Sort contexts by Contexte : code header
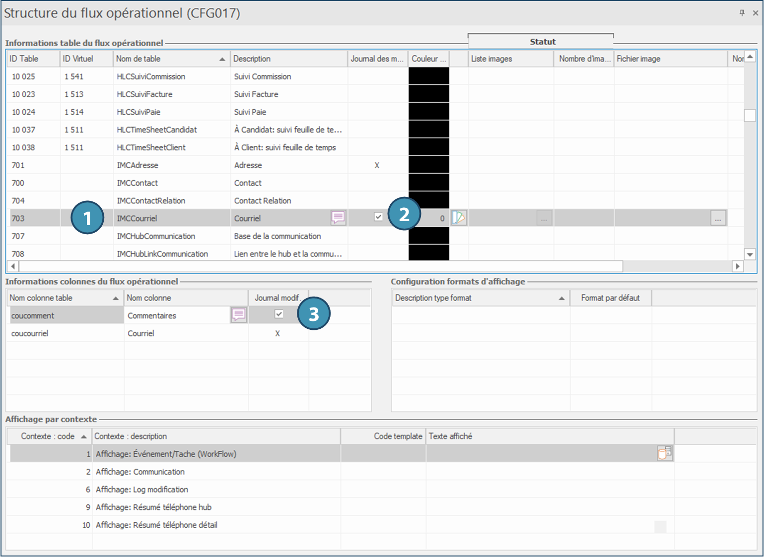764x557 pixels. (50, 436)
